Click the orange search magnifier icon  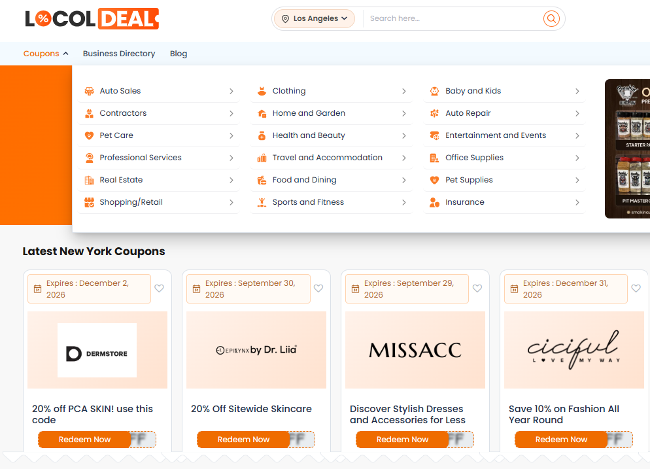(551, 19)
